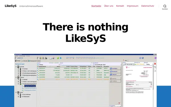Select table row E0422002R
Image resolution: width=171 pixels, height=107 pixels.
(x=73, y=70)
